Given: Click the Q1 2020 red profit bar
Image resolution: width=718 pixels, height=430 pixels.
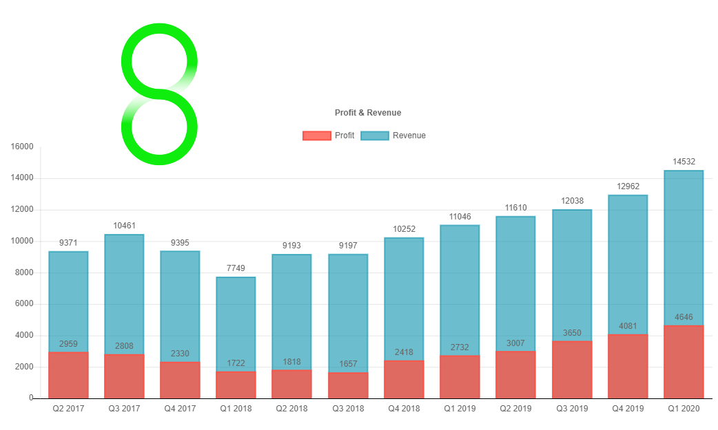Looking at the screenshot, I should pyautogui.click(x=684, y=362).
